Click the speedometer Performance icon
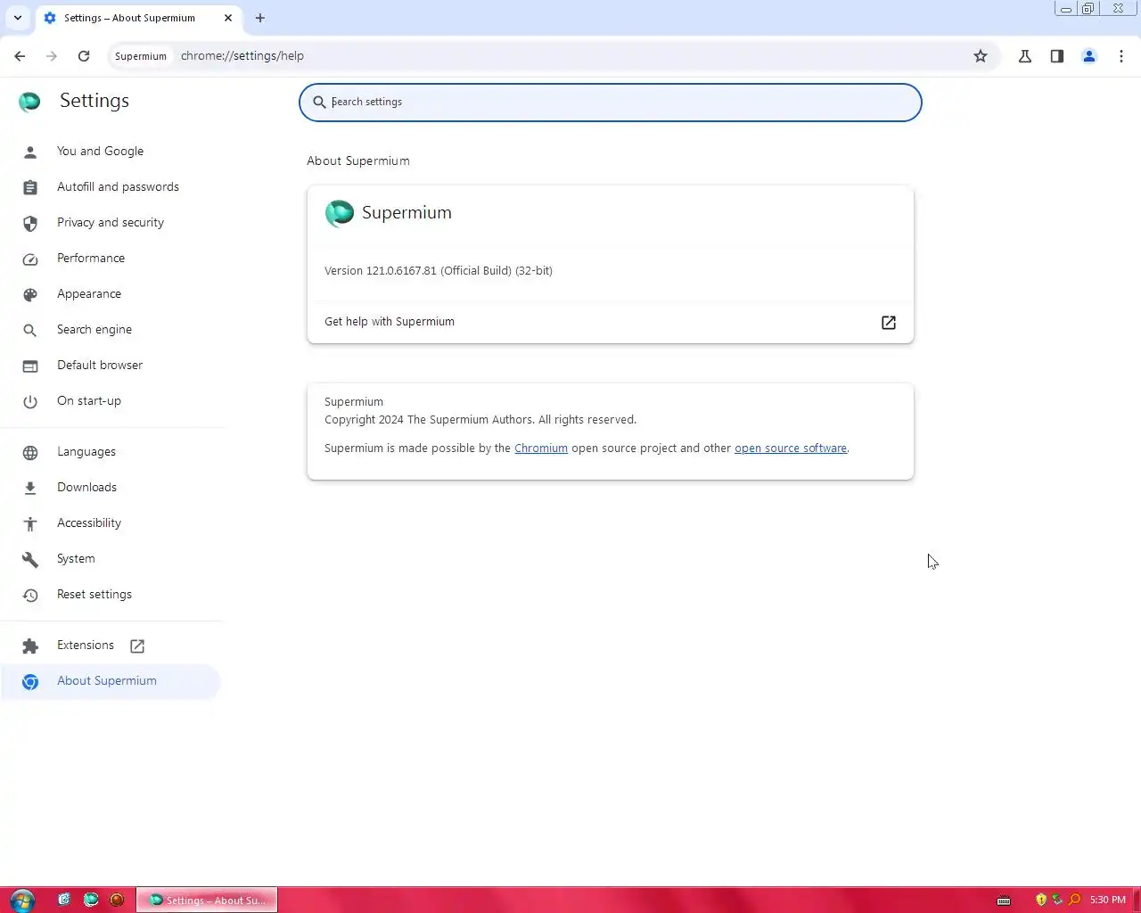Viewport: 1141px width, 913px height. 30,259
